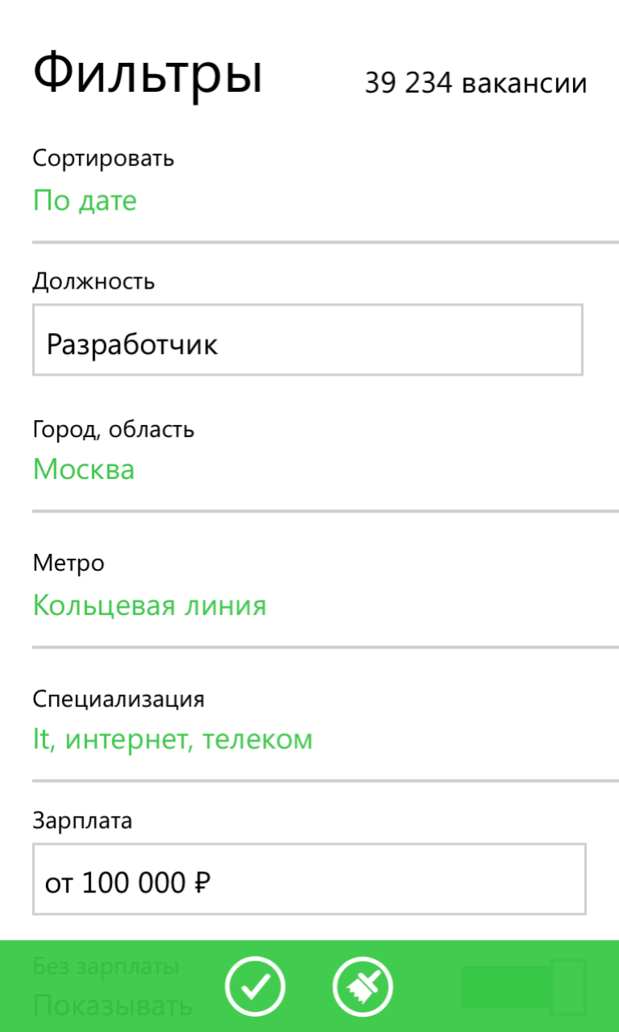
Task: Change the city from Москва
Action: [84, 469]
